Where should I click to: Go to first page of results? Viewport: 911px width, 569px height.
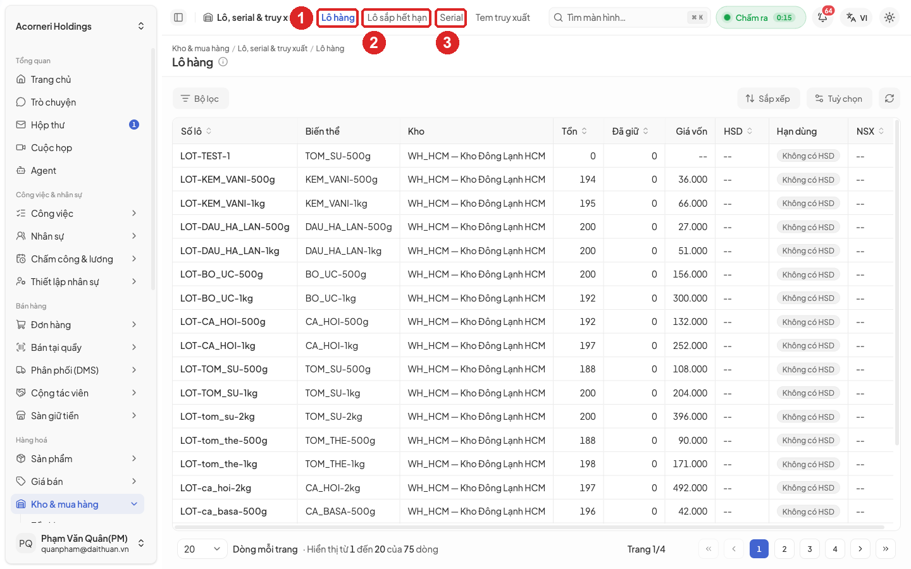709,549
